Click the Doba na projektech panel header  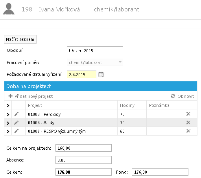tap(101, 86)
